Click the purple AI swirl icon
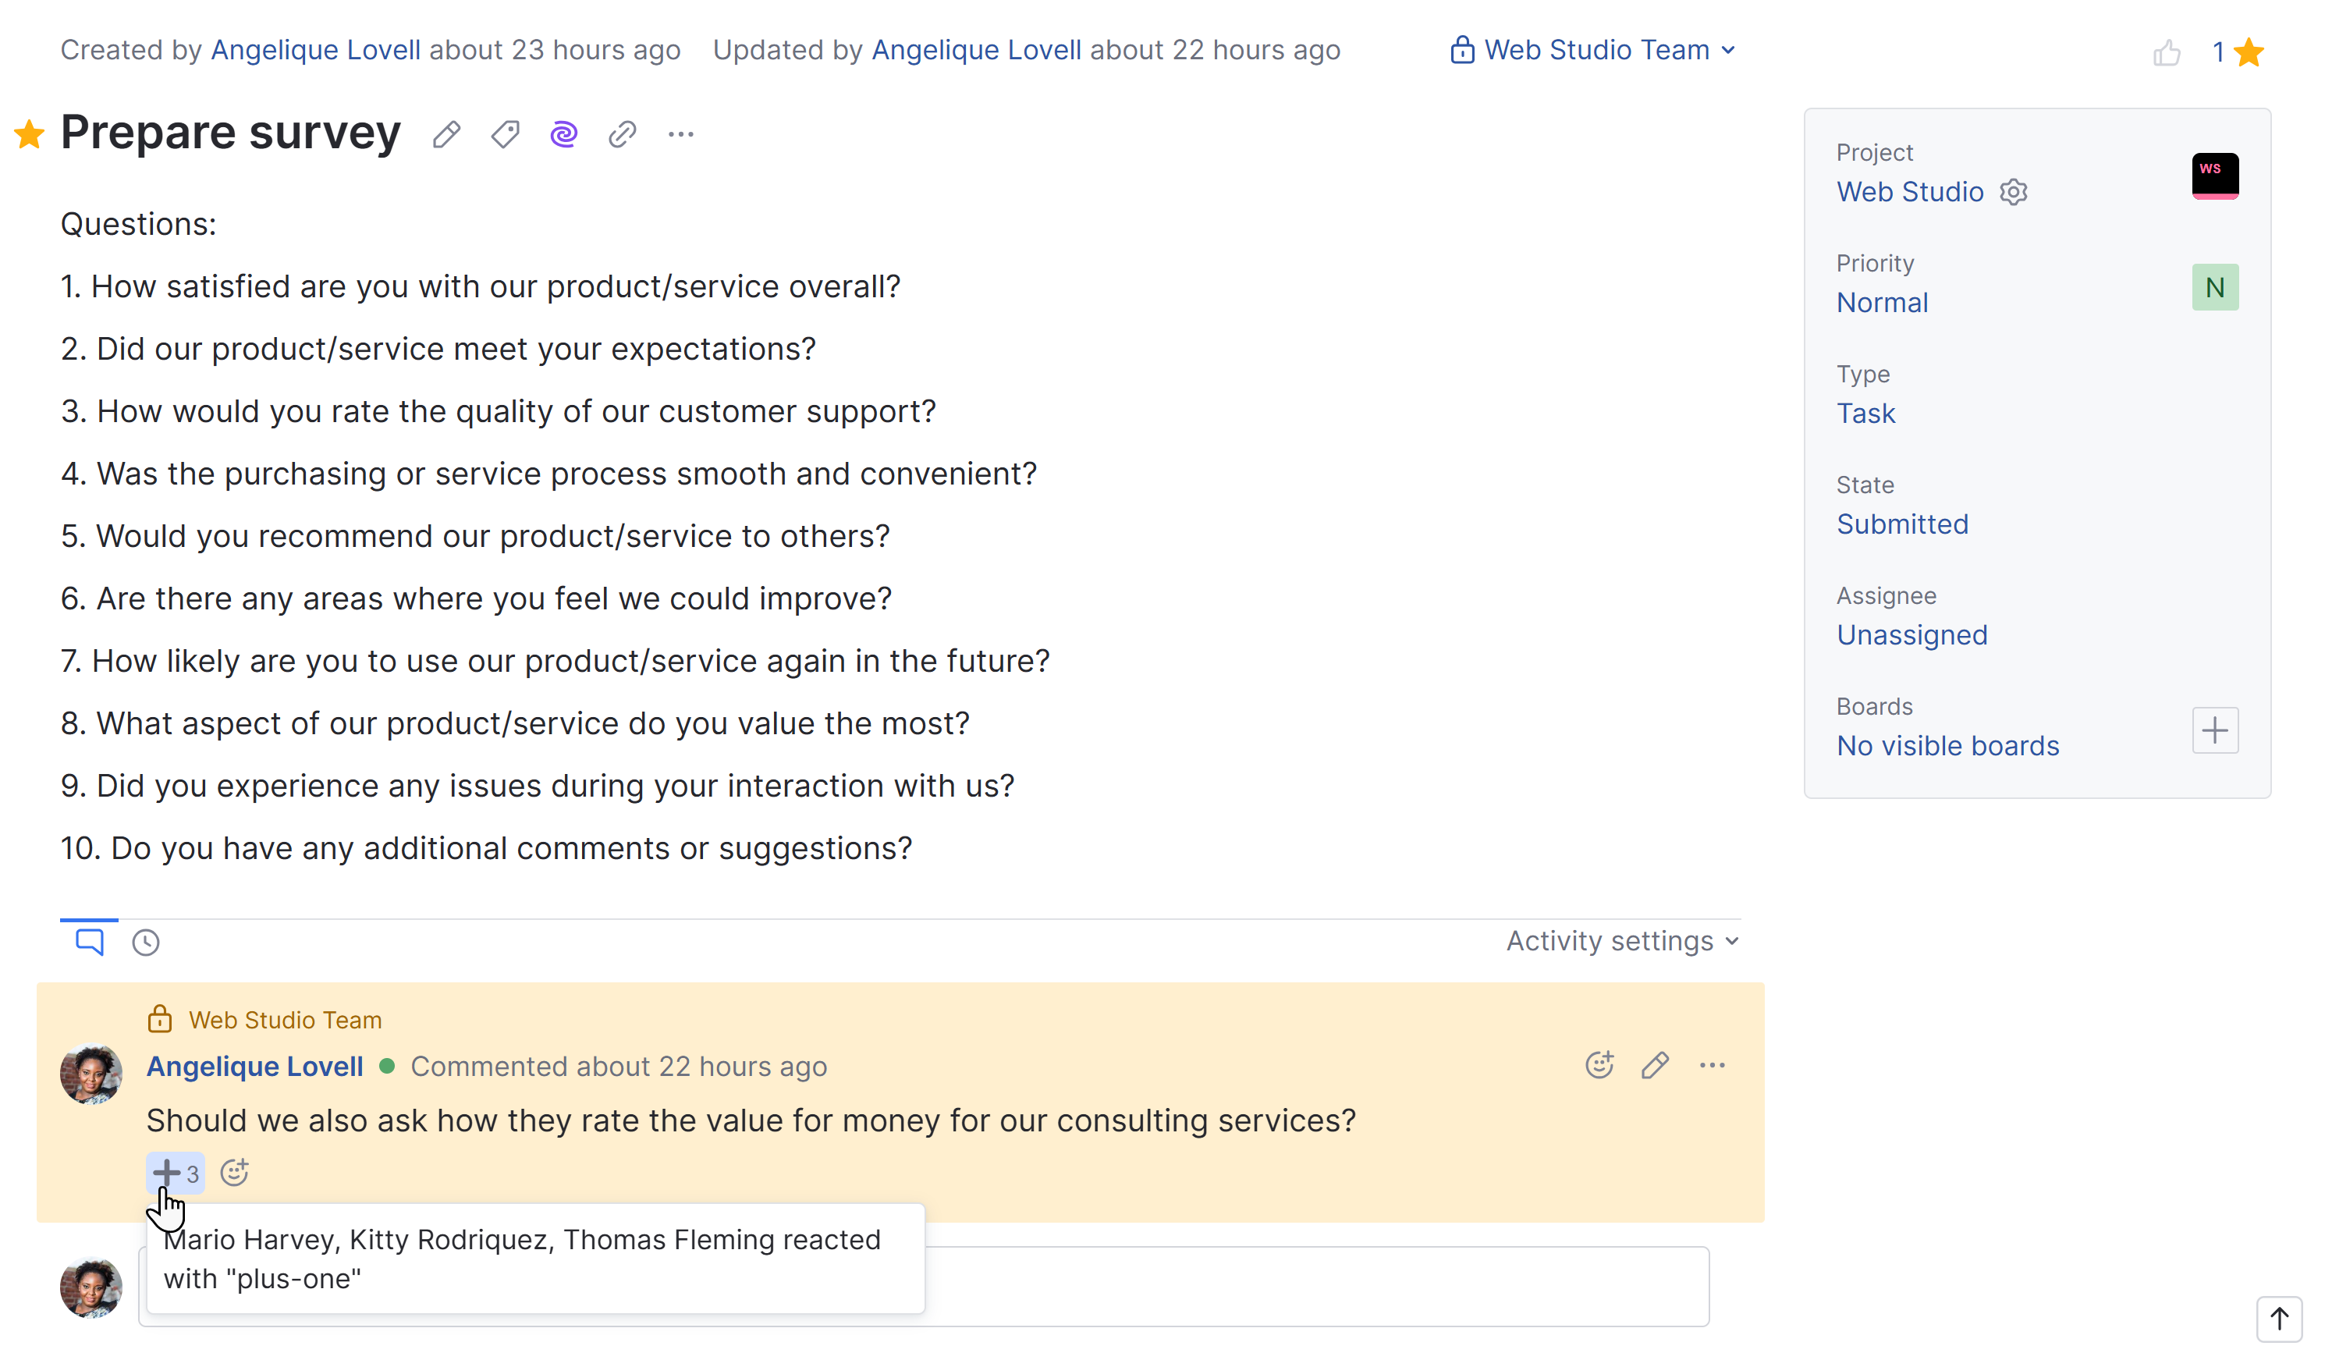 tap(564, 135)
